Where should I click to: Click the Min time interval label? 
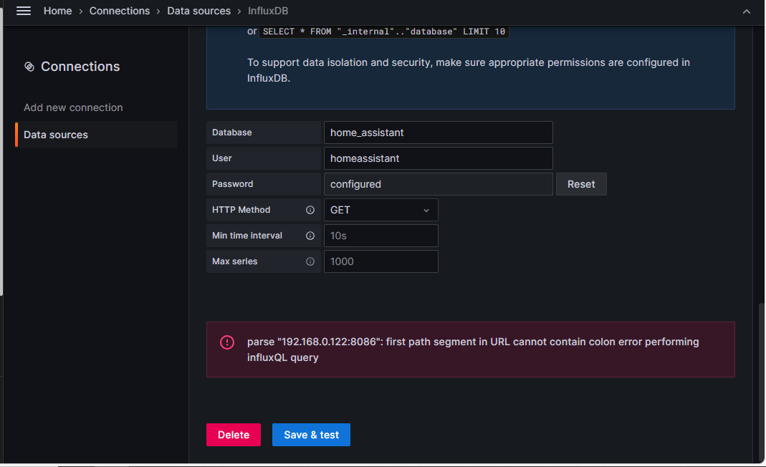[247, 236]
